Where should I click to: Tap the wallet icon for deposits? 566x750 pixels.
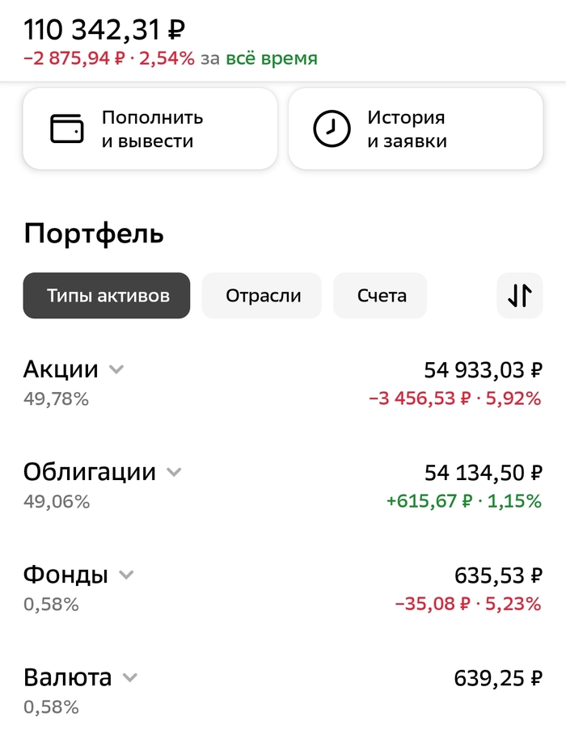tap(67, 129)
